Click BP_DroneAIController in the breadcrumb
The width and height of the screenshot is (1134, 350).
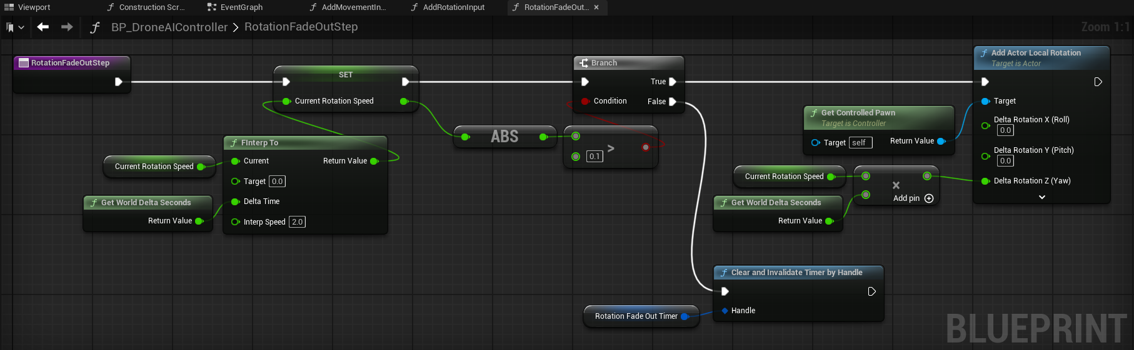coord(169,27)
